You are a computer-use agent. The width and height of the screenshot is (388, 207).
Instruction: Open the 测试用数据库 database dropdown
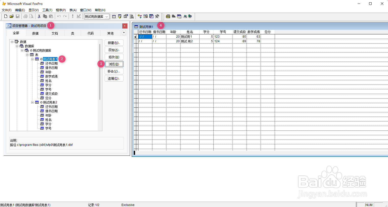[107, 17]
